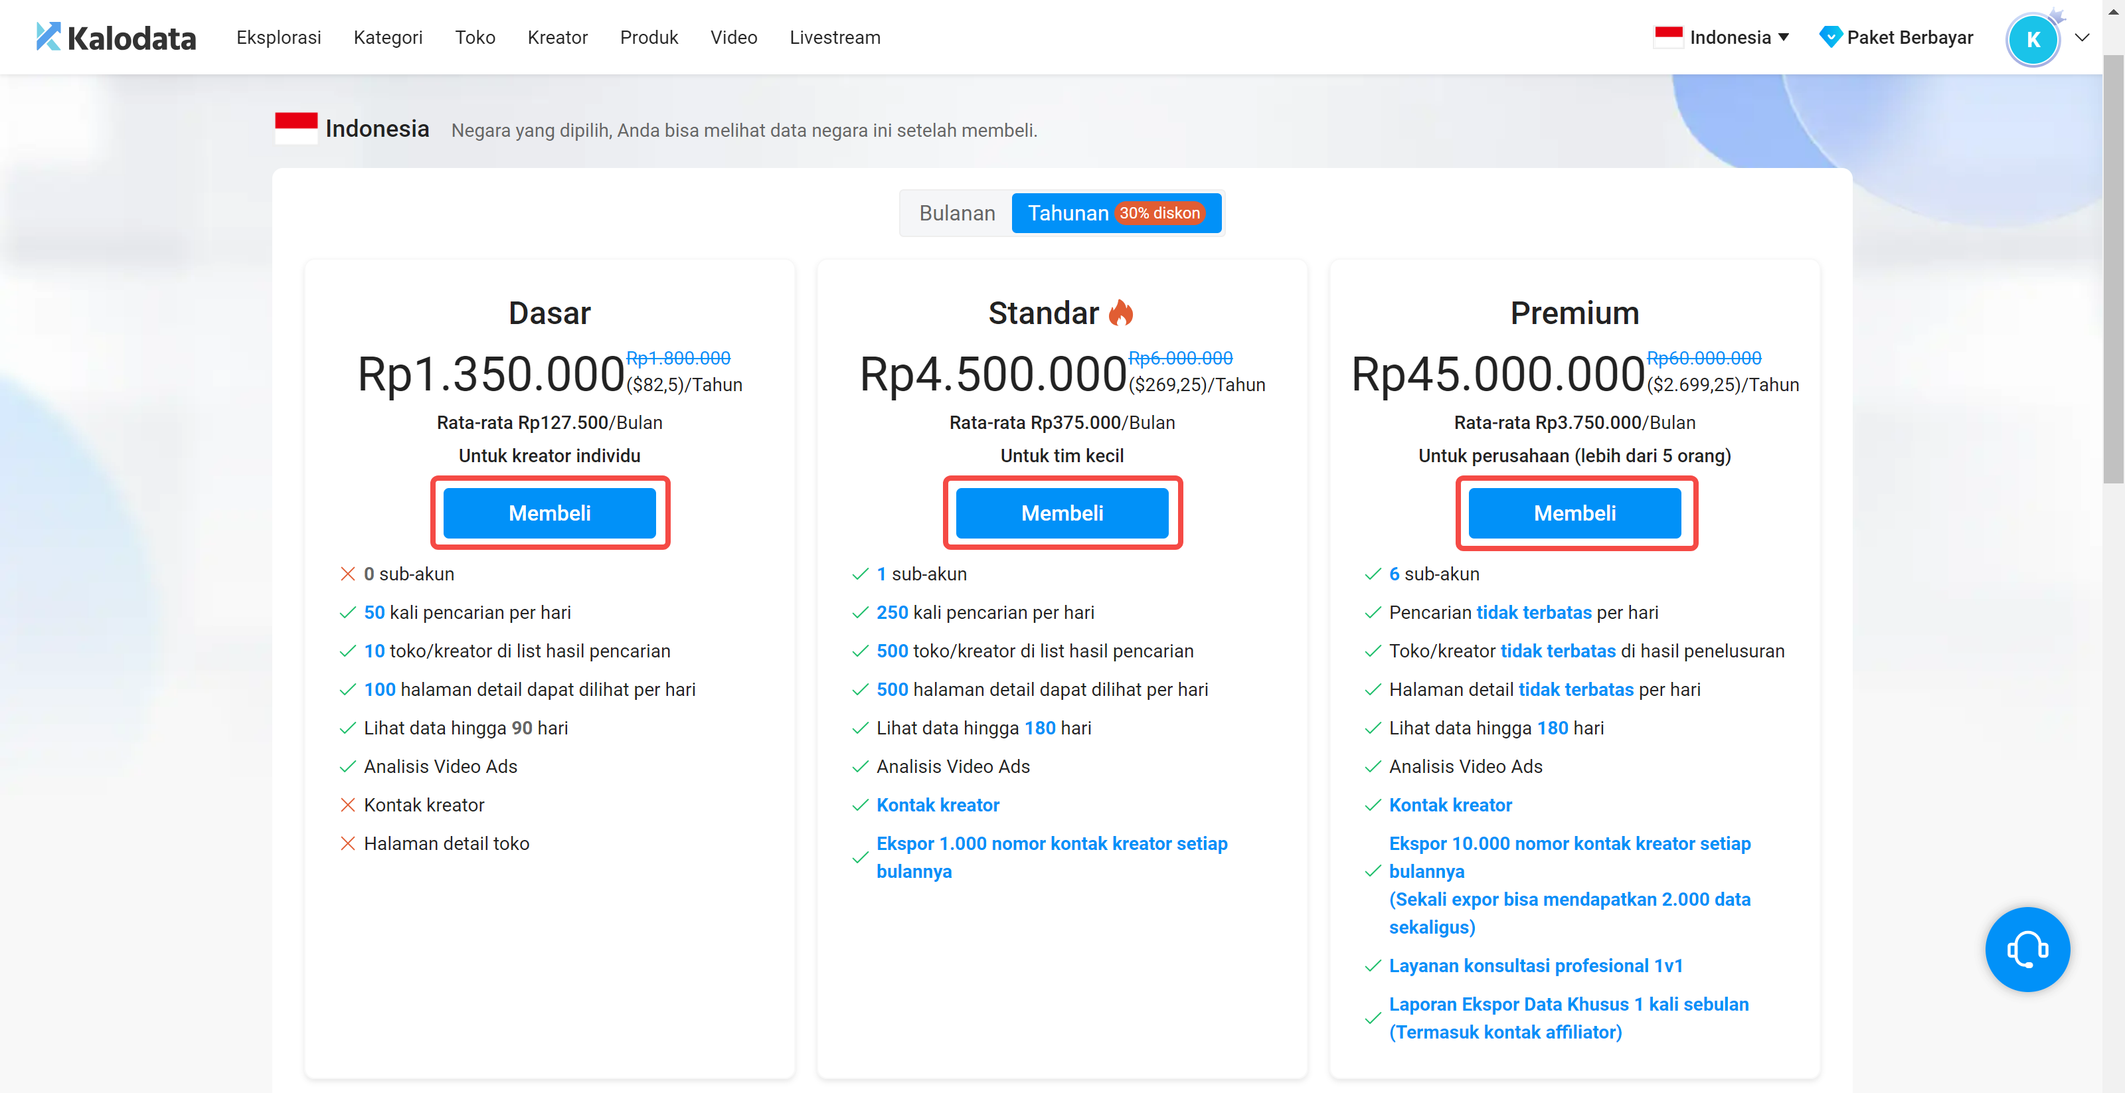This screenshot has height=1093, width=2125.
Task: Click Membeli for the Dasar plan
Action: click(549, 513)
